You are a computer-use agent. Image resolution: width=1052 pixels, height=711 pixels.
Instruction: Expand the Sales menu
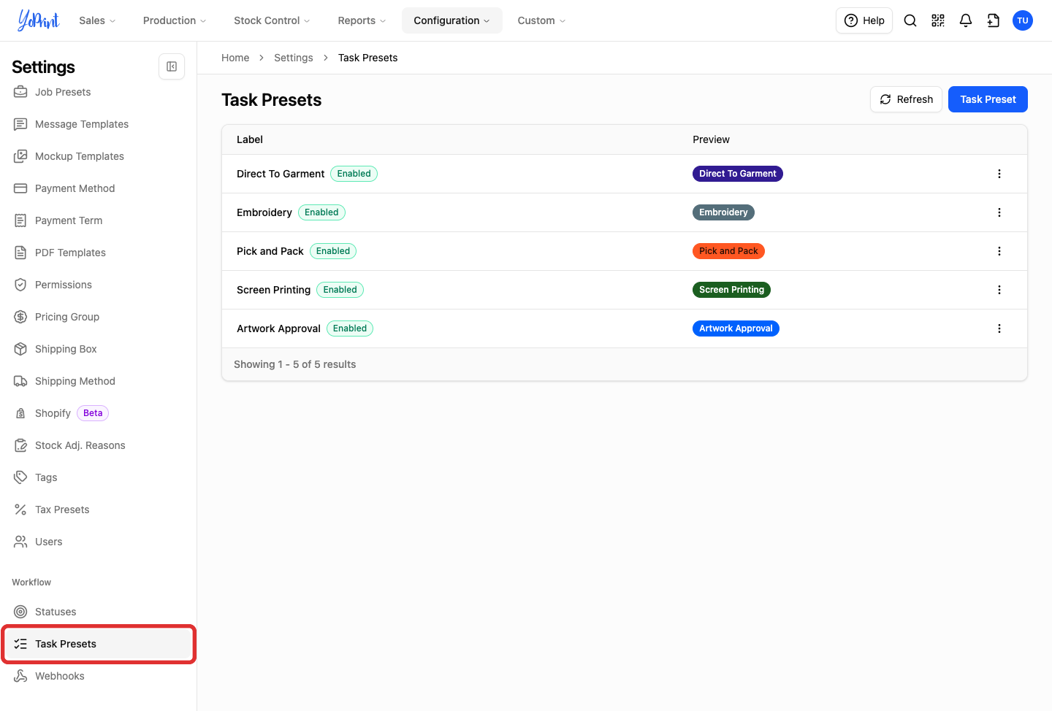coord(97,20)
